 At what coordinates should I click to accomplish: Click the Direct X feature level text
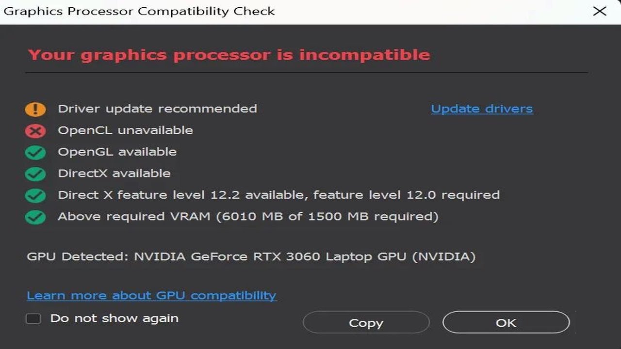click(278, 195)
